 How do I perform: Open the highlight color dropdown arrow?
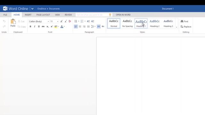point(58,27)
